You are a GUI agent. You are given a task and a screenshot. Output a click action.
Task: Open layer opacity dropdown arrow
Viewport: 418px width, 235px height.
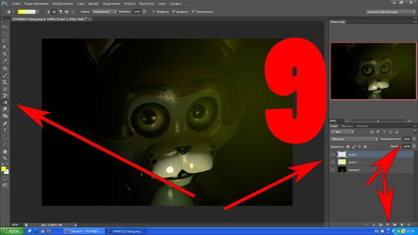[x=414, y=139]
